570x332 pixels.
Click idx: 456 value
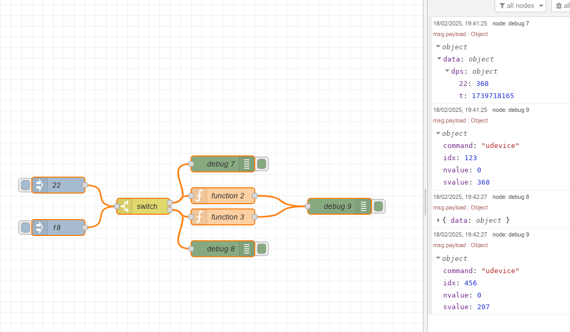(471, 283)
